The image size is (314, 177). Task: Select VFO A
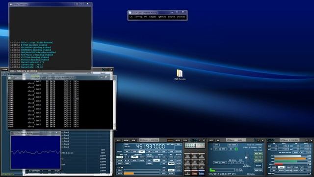(x=120, y=157)
